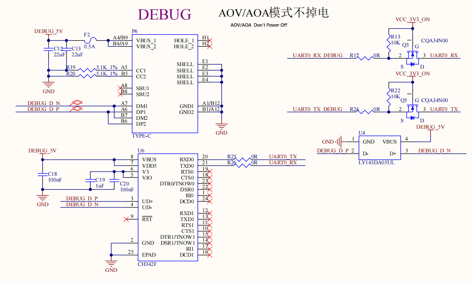Screen dimensions: 473x282
Task: Select the R13 10K pull-up resistor
Action: (389, 43)
